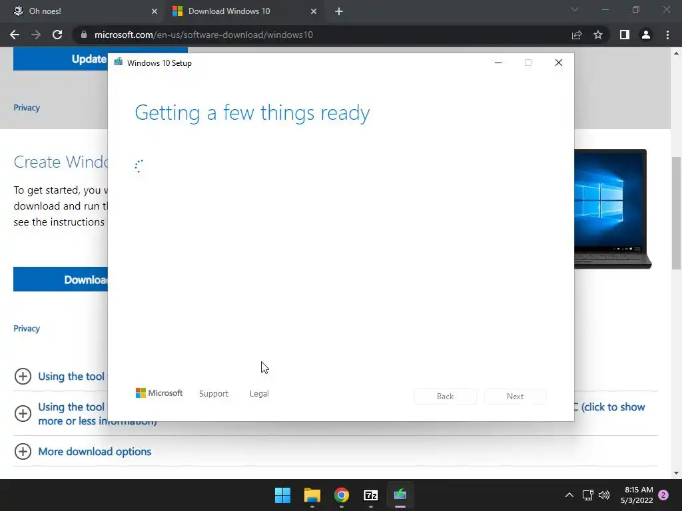Go back in Chrome browser history
Viewport: 682px width, 511px height.
coord(15,35)
